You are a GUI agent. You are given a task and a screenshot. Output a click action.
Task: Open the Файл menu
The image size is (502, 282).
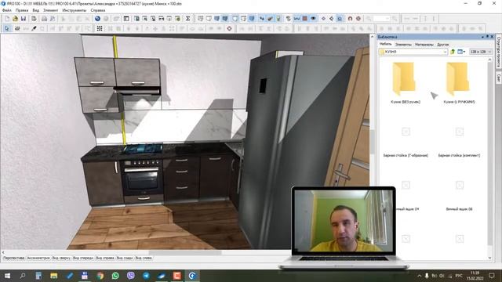pos(7,10)
